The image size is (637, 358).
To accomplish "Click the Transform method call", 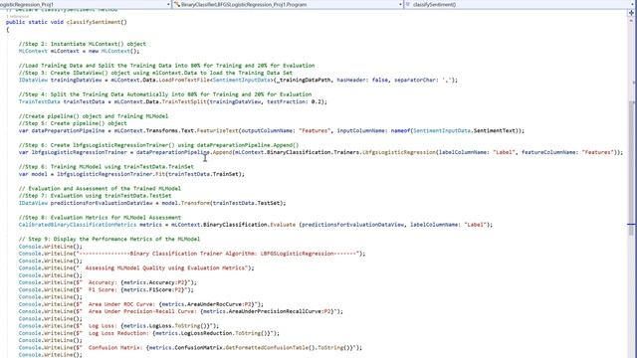I will [195, 203].
